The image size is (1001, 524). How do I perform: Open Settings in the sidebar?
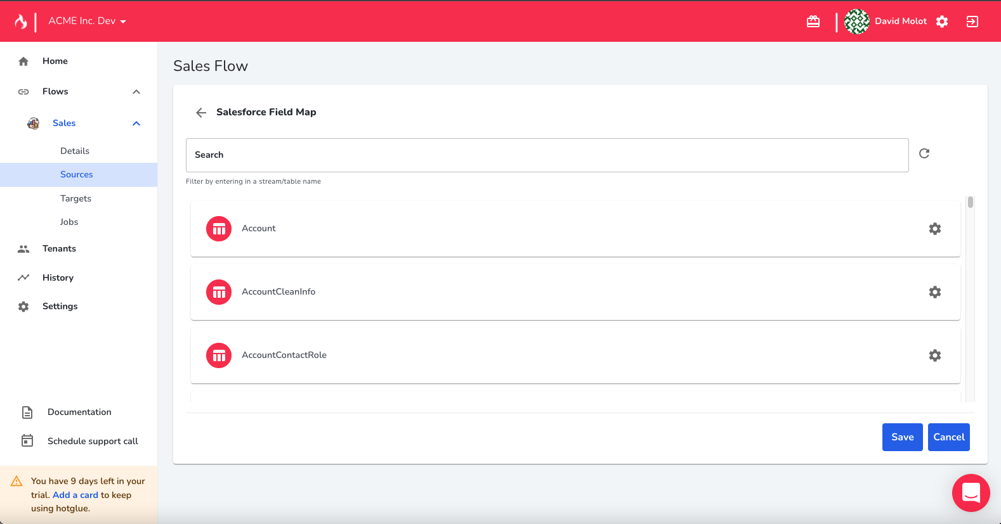(x=60, y=307)
